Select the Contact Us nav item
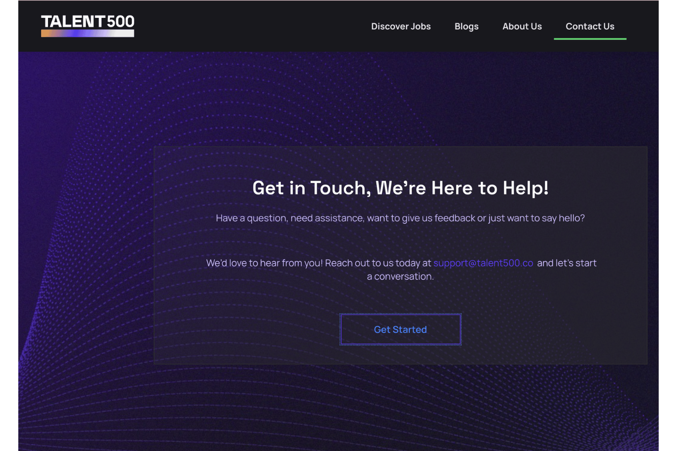The width and height of the screenshot is (677, 451). point(590,27)
